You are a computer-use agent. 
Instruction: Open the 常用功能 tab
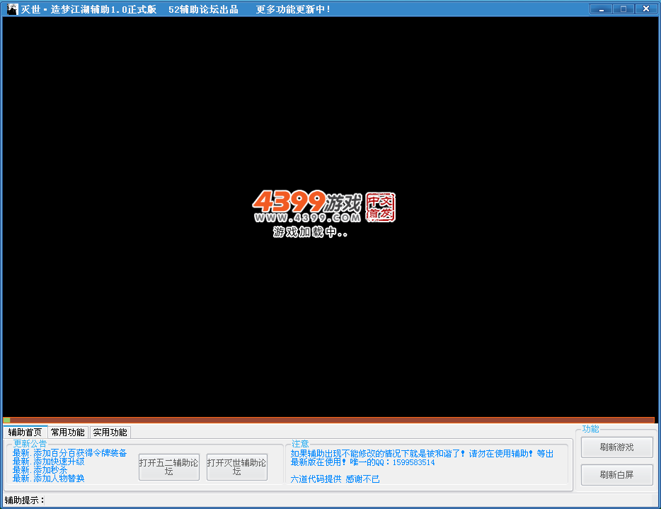(67, 433)
